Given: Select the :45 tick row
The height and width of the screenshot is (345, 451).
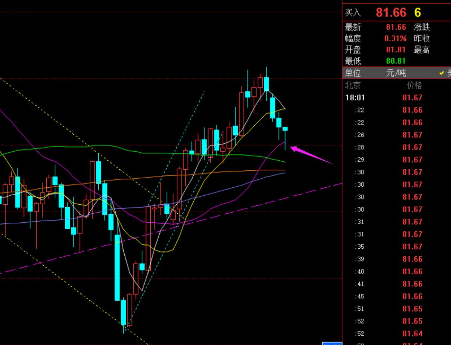Looking at the screenshot, I should pyautogui.click(x=397, y=296).
